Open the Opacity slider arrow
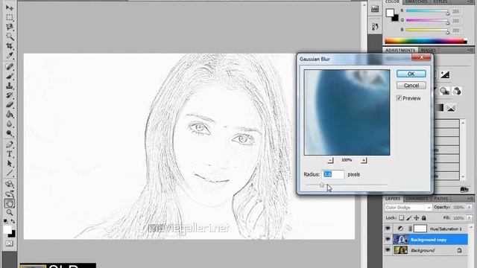 [469, 207]
